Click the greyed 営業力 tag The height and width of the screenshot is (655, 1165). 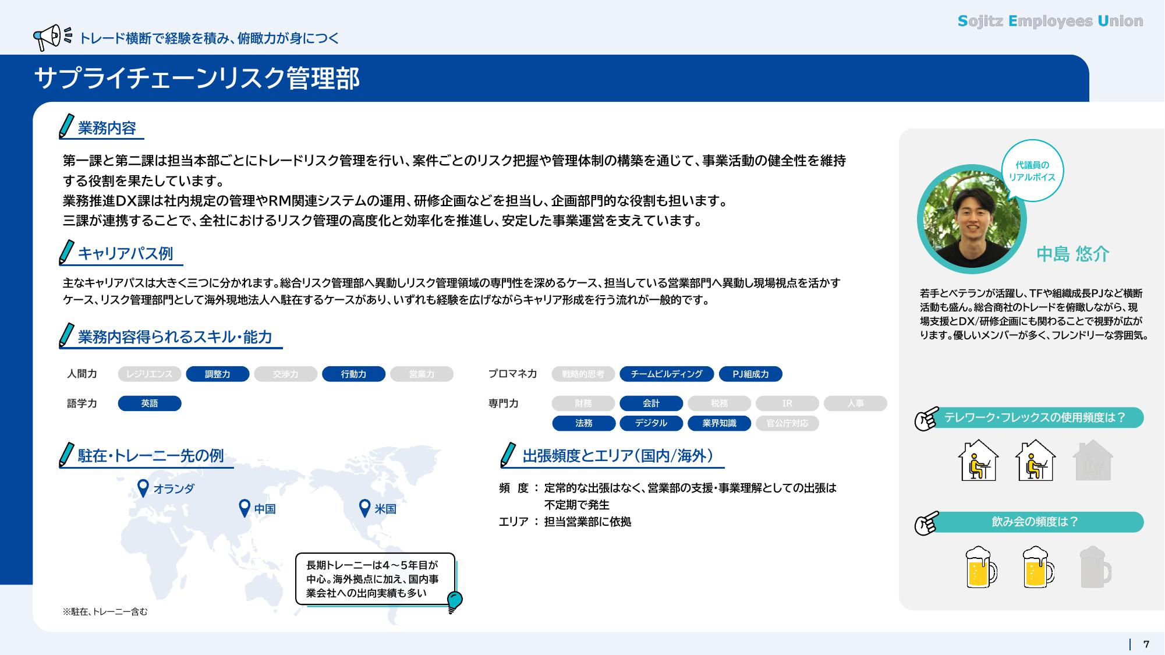[422, 374]
